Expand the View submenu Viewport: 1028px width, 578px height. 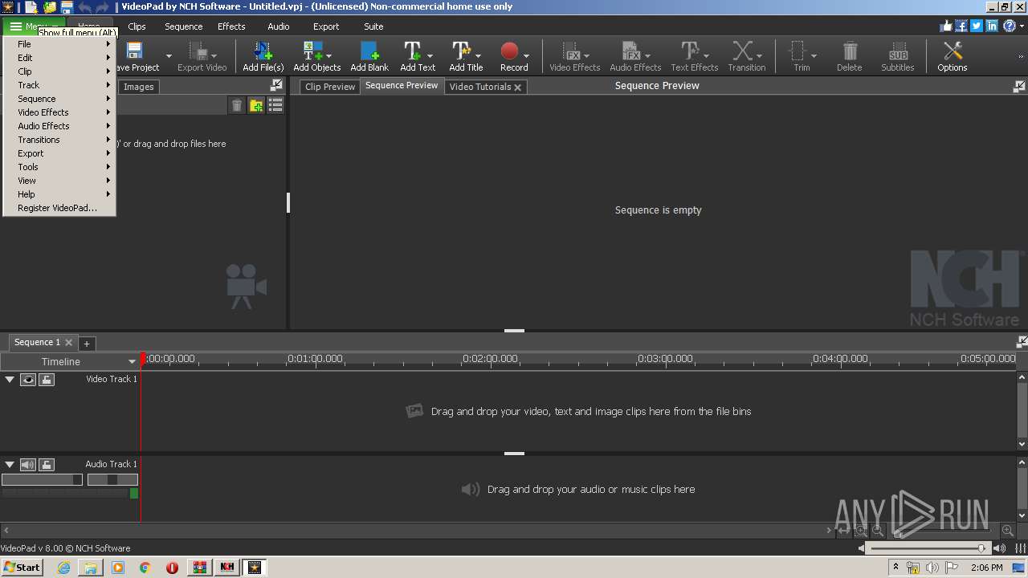[x=60, y=181]
